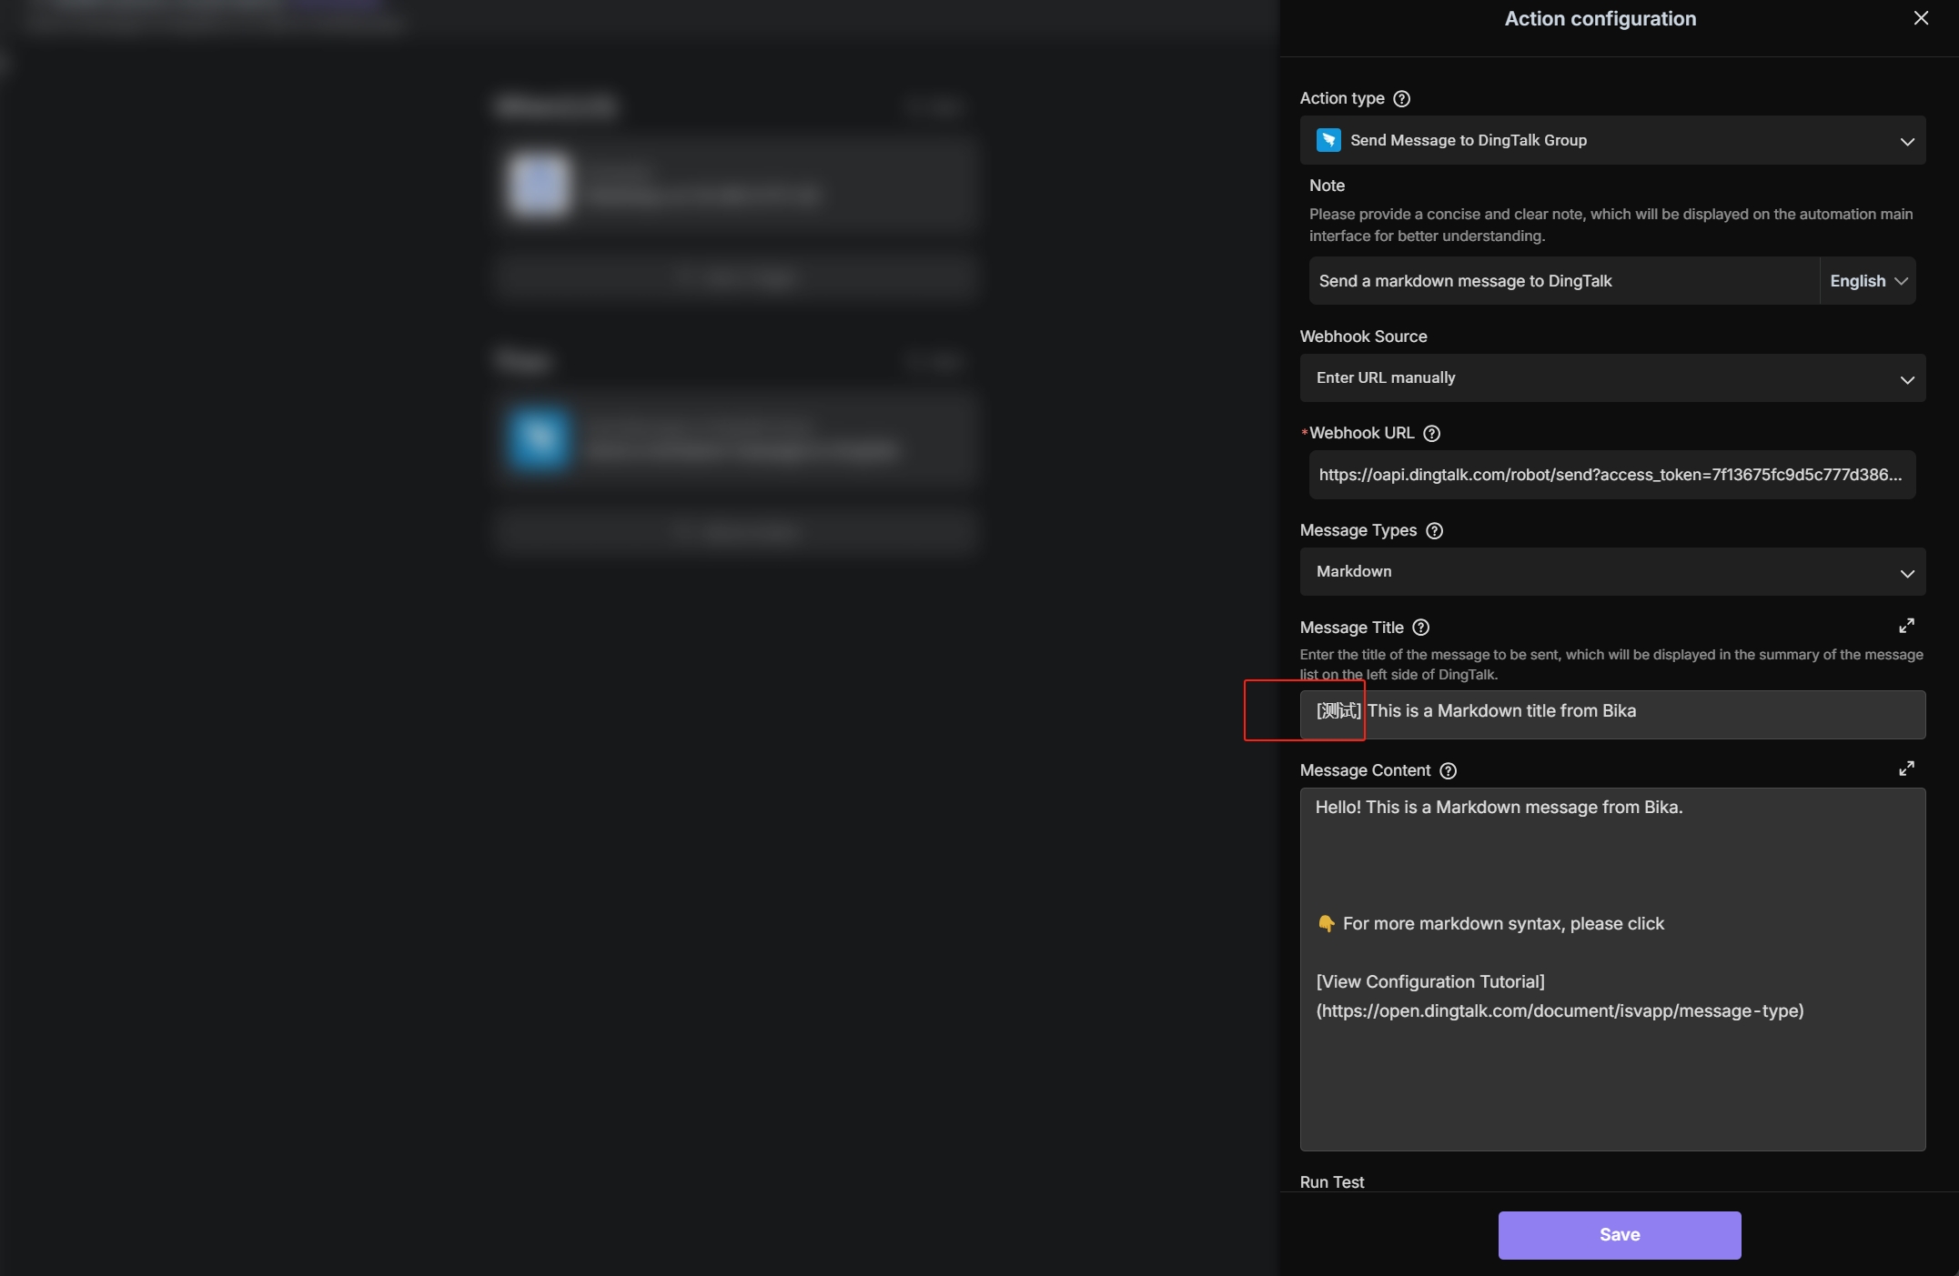
Task: Click the blurred DingTalk action card behind panel
Action: [737, 439]
